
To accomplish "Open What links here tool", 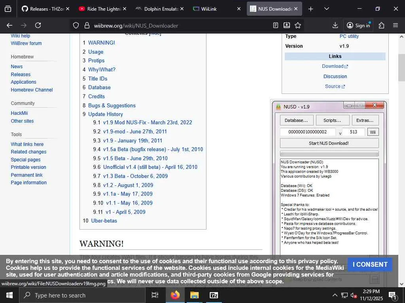I will coord(27,144).
